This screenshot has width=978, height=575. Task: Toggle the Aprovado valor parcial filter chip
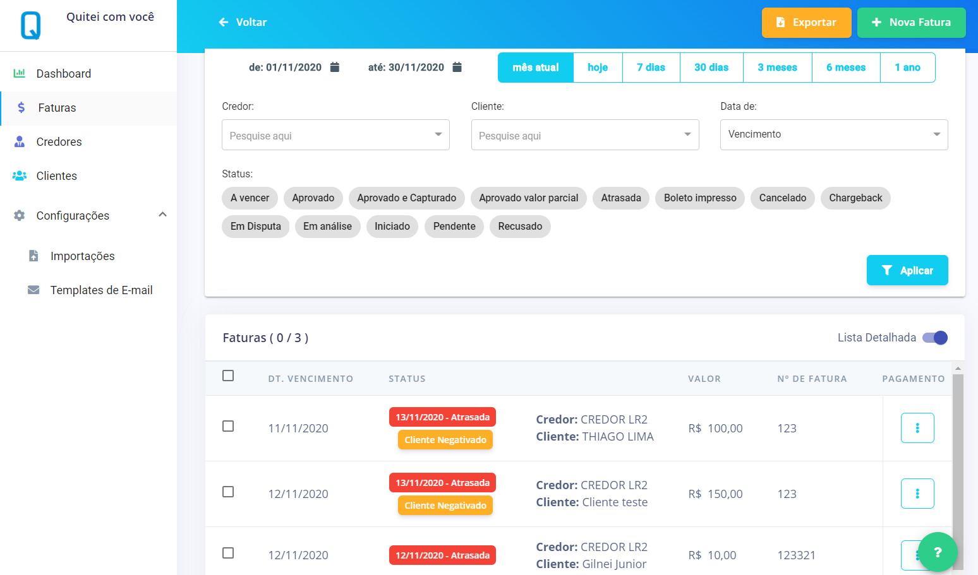529,198
